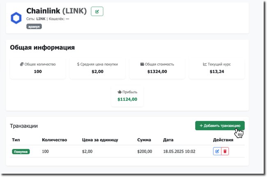The image size is (267, 177).
Task: Click the Цена за единицу column header
Action: 100,140
